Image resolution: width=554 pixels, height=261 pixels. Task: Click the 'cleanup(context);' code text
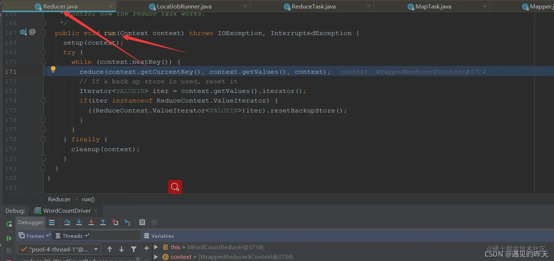pos(106,149)
